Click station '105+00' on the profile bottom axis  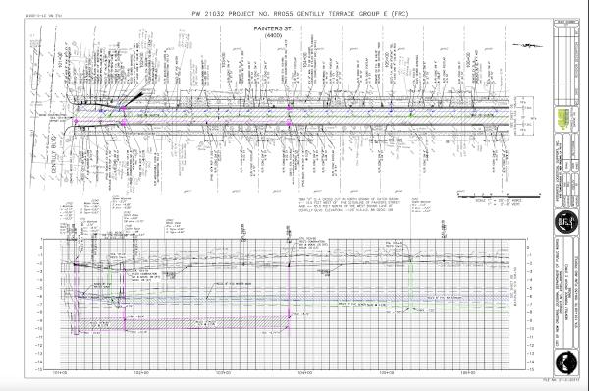click(x=386, y=373)
